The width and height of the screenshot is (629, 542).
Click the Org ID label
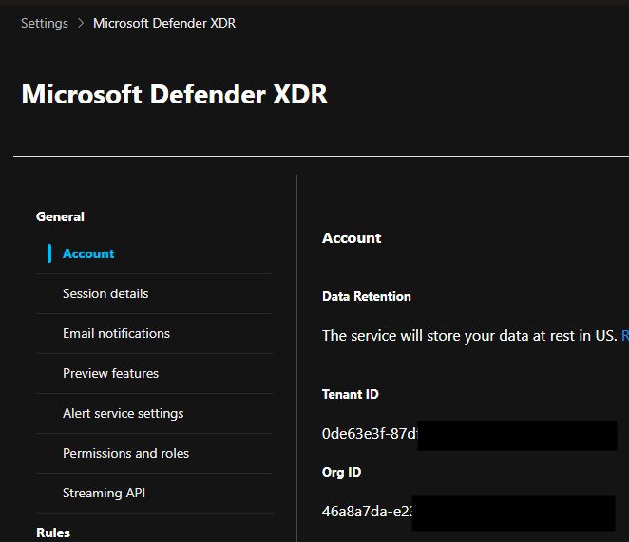pos(341,473)
